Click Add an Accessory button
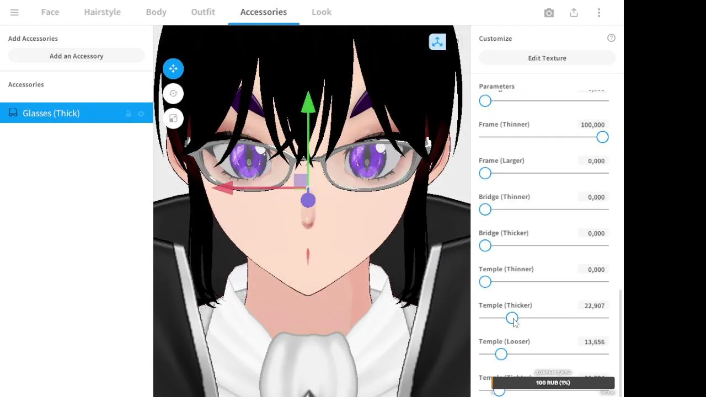Image resolution: width=706 pixels, height=397 pixels. 76,56
